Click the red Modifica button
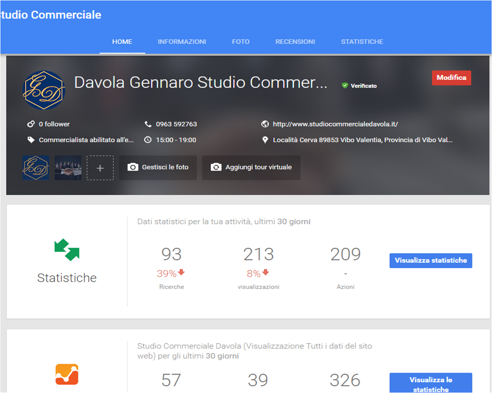This screenshot has width=492, height=393. click(x=451, y=77)
